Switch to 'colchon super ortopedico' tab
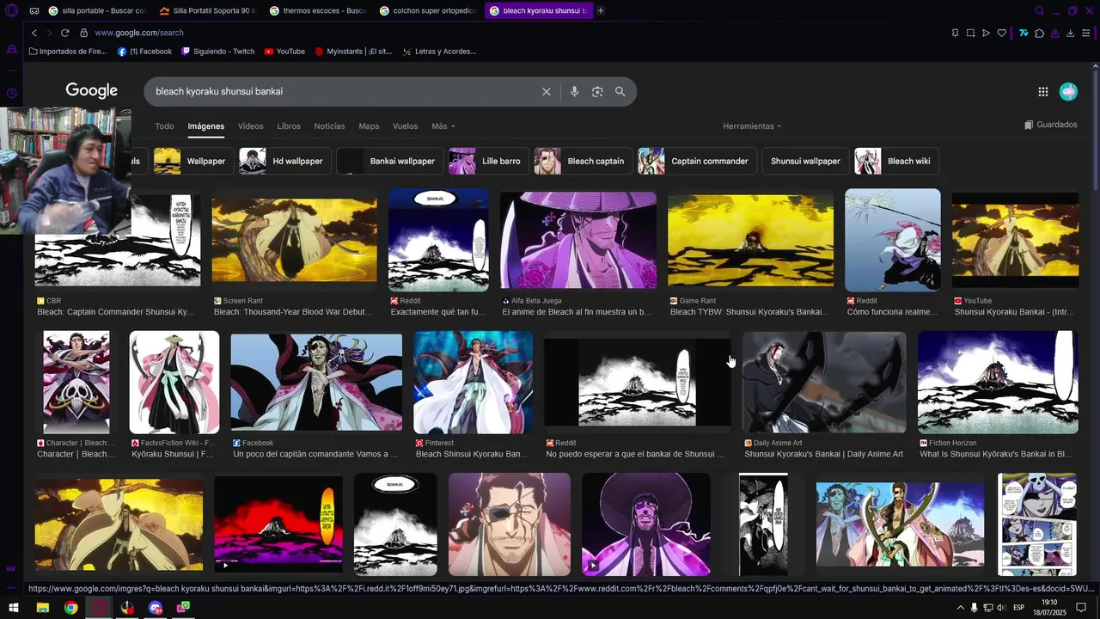Viewport: 1100px width, 619px height. coord(429,11)
